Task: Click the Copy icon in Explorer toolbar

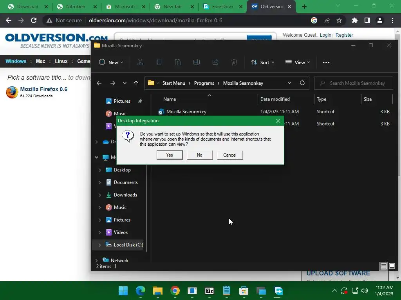Action: [159, 62]
